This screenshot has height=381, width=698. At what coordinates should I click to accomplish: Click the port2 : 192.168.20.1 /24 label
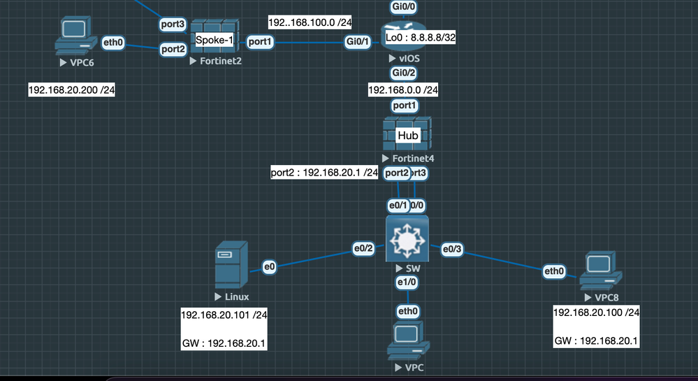click(x=324, y=173)
